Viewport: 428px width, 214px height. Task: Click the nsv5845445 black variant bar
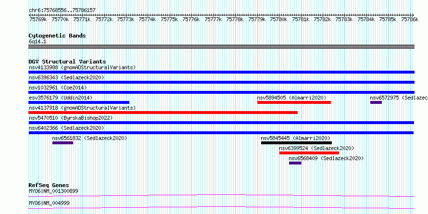point(296,143)
